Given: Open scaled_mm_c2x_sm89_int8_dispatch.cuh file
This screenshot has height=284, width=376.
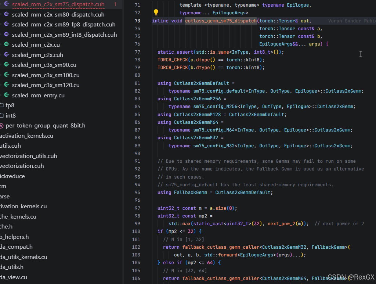Looking at the screenshot, I should tap(64, 35).
